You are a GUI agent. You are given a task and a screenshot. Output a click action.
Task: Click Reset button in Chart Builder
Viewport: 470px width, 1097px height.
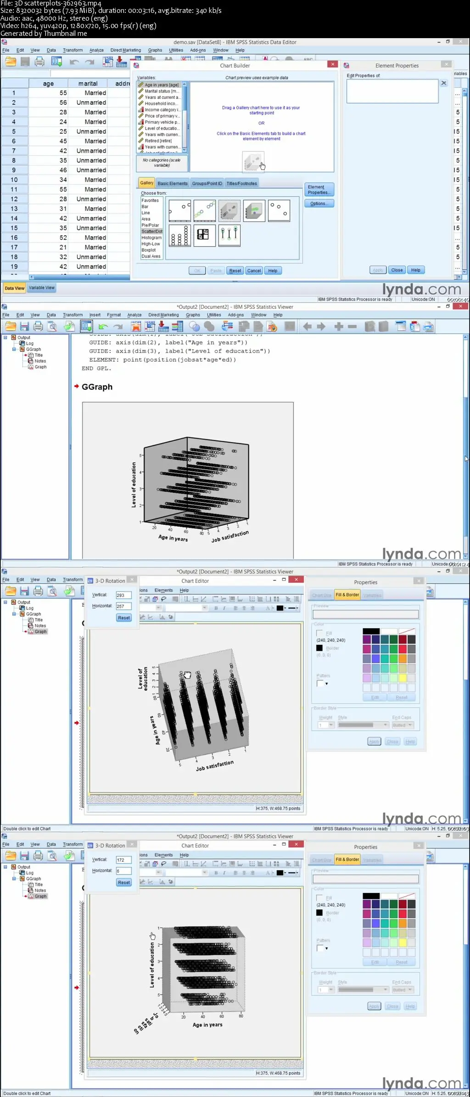click(235, 271)
